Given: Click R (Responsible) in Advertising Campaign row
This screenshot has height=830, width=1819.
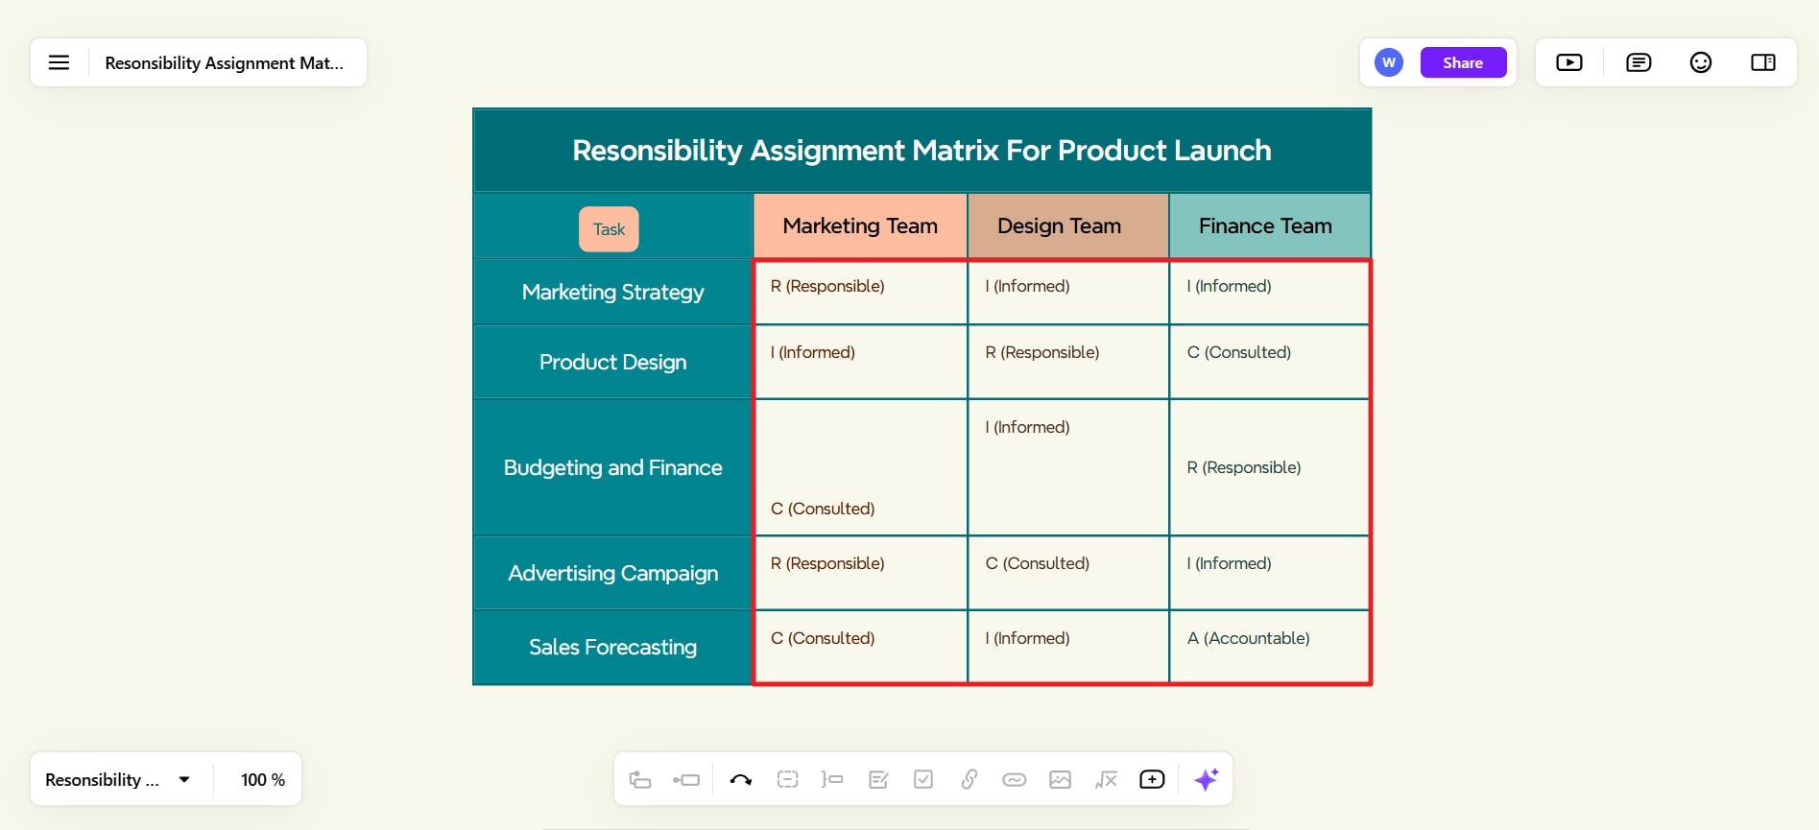Looking at the screenshot, I should [x=827, y=563].
